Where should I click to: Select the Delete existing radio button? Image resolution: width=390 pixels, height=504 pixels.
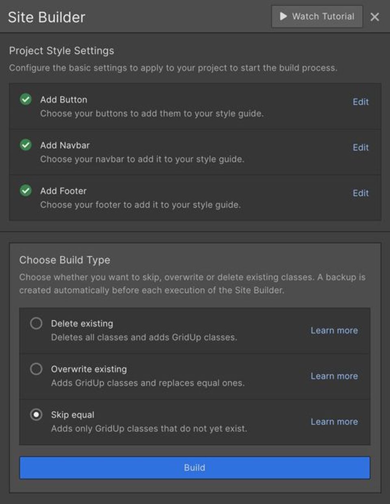(x=36, y=324)
